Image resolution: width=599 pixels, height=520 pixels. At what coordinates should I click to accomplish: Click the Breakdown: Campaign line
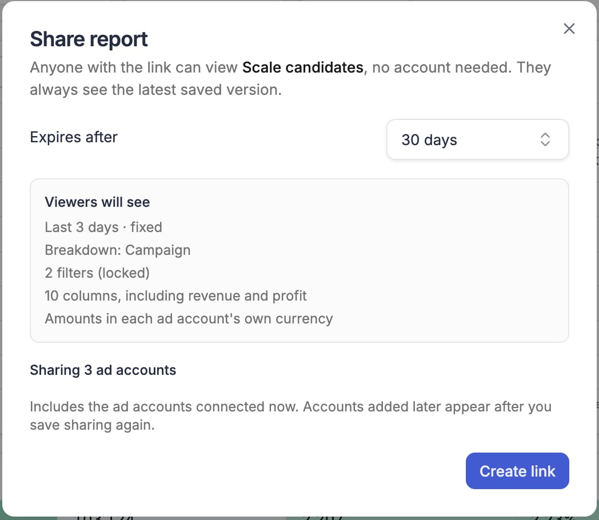click(x=118, y=250)
